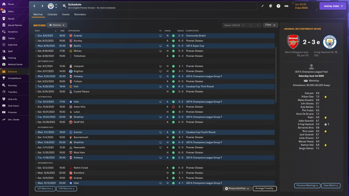This screenshot has width=349, height=196.
Task: Click Kevin De Bruyne in ratings list
Action: [x=305, y=114]
